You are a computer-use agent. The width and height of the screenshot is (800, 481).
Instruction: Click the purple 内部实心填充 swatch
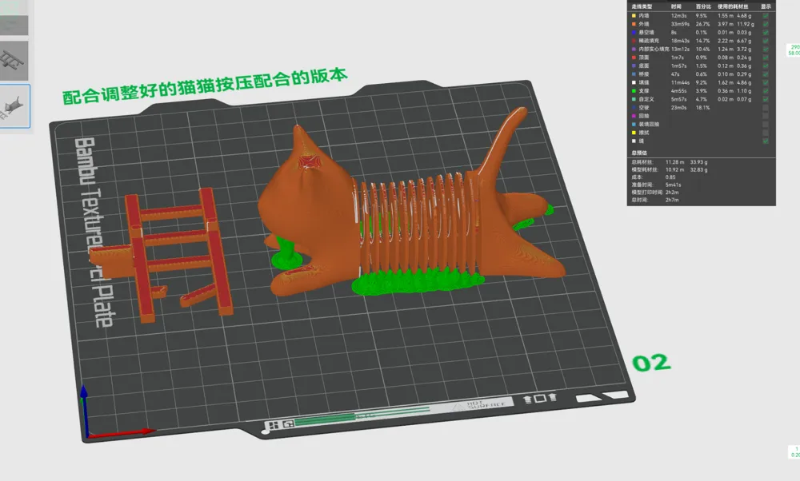[634, 49]
